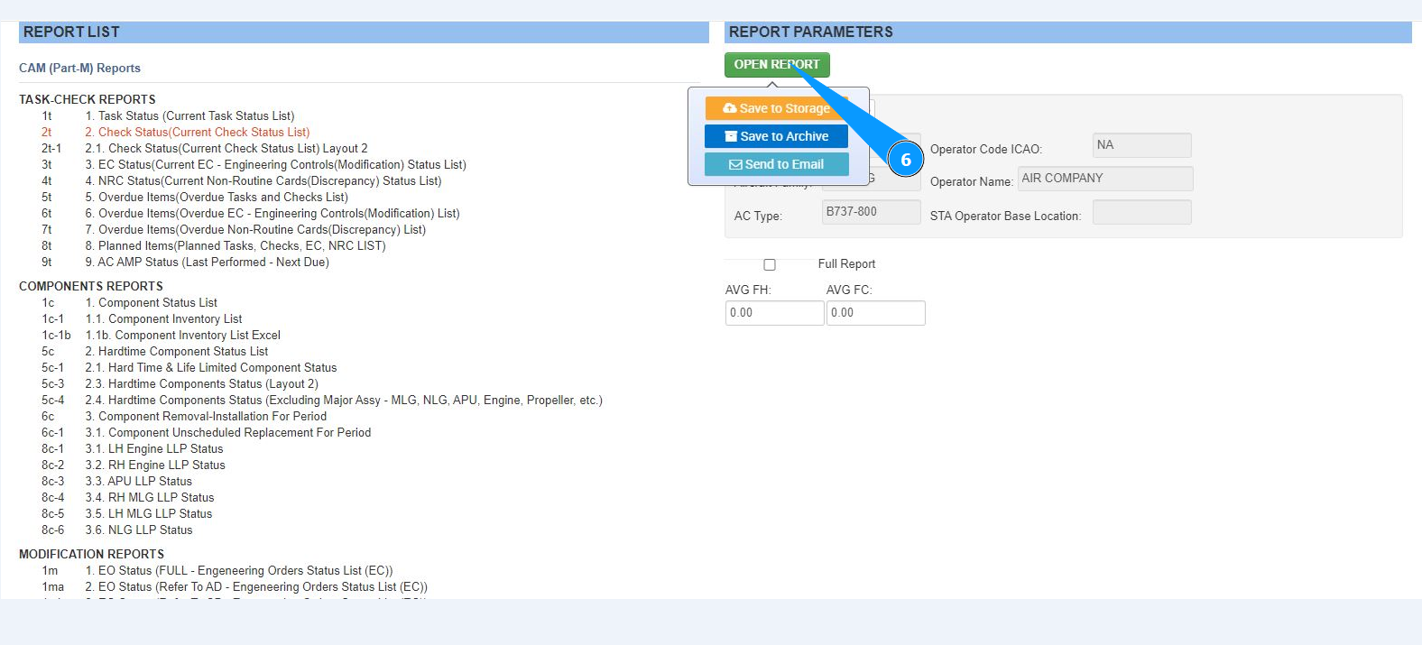
Task: Click the OPEN REPORT button
Action: (777, 65)
